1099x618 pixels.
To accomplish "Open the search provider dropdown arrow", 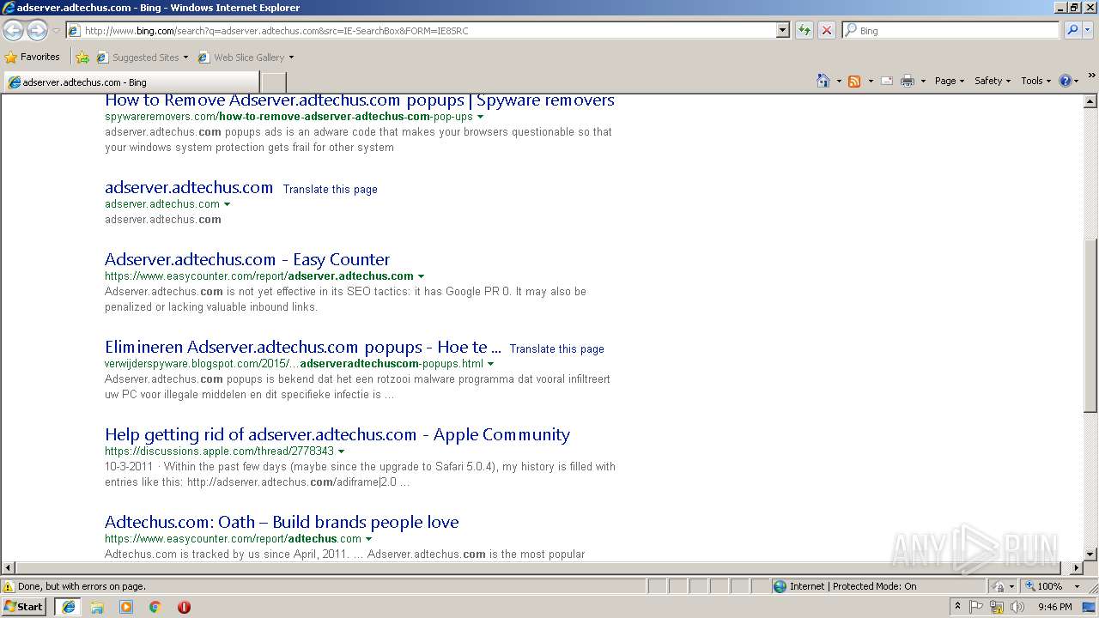I will [x=1089, y=30].
